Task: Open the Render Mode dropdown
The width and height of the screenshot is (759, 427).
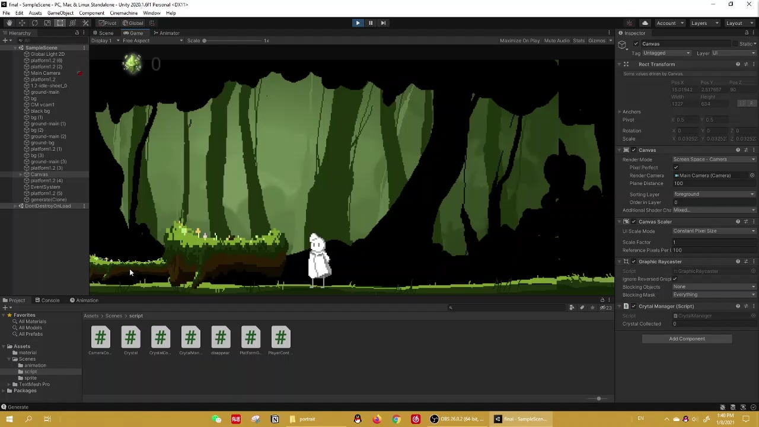Action: pos(714,160)
